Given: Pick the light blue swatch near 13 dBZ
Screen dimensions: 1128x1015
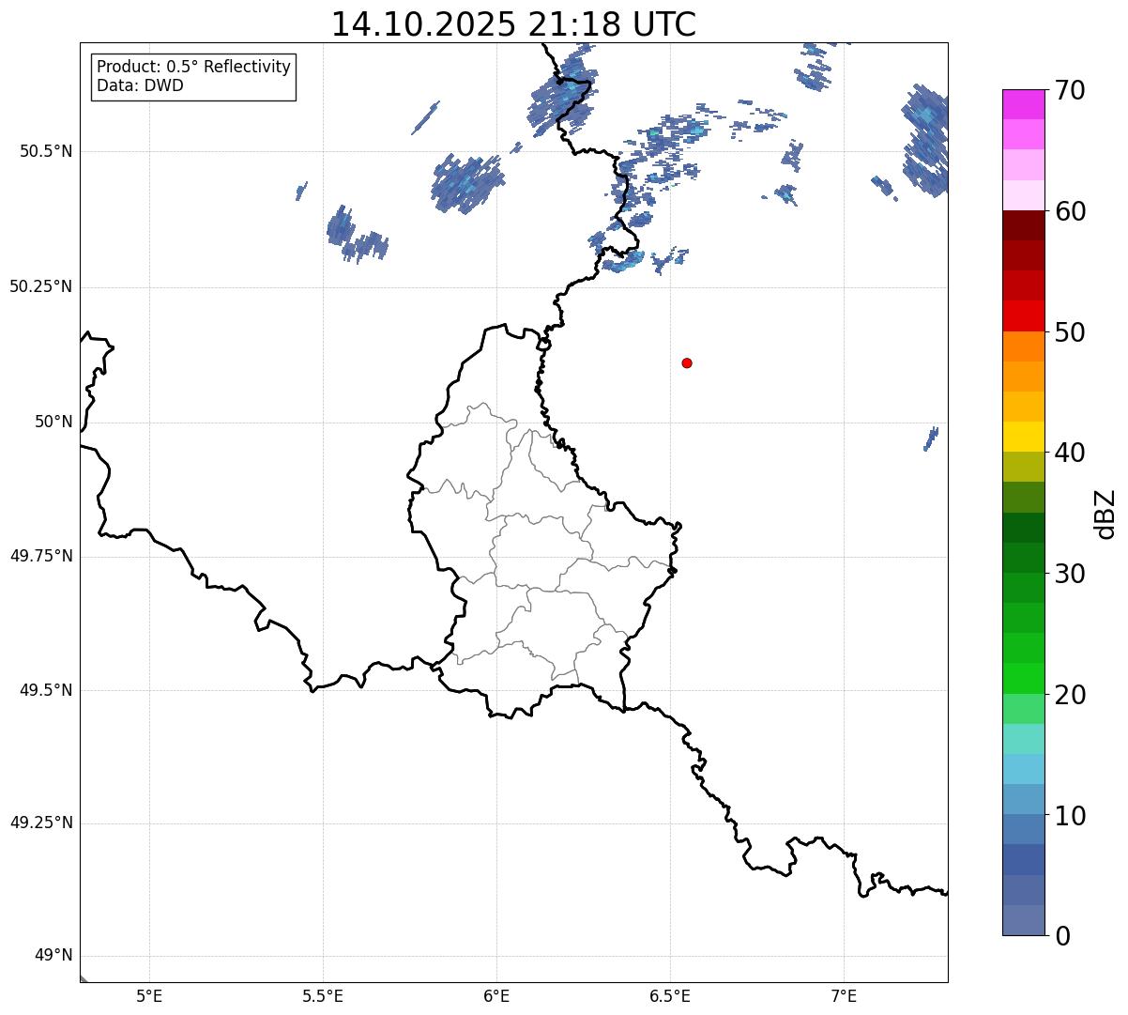Looking at the screenshot, I should click(x=1023, y=769).
